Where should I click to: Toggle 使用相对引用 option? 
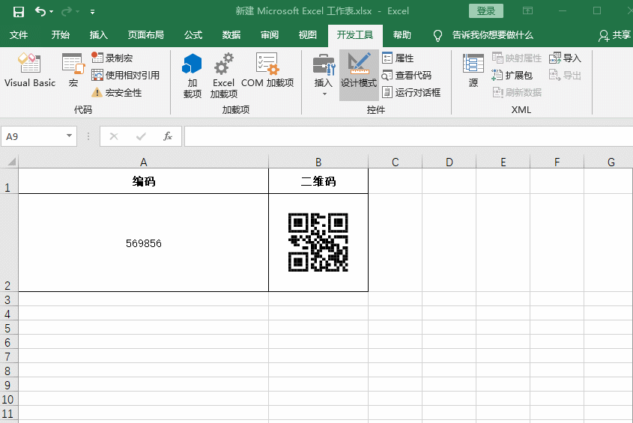pos(126,75)
